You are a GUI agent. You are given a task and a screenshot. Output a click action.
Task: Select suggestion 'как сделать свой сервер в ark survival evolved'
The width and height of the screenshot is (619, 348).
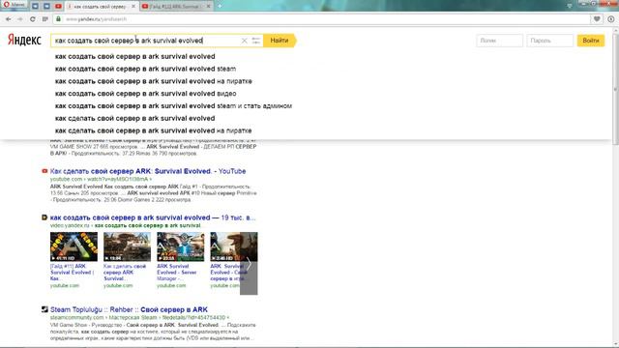click(x=135, y=118)
